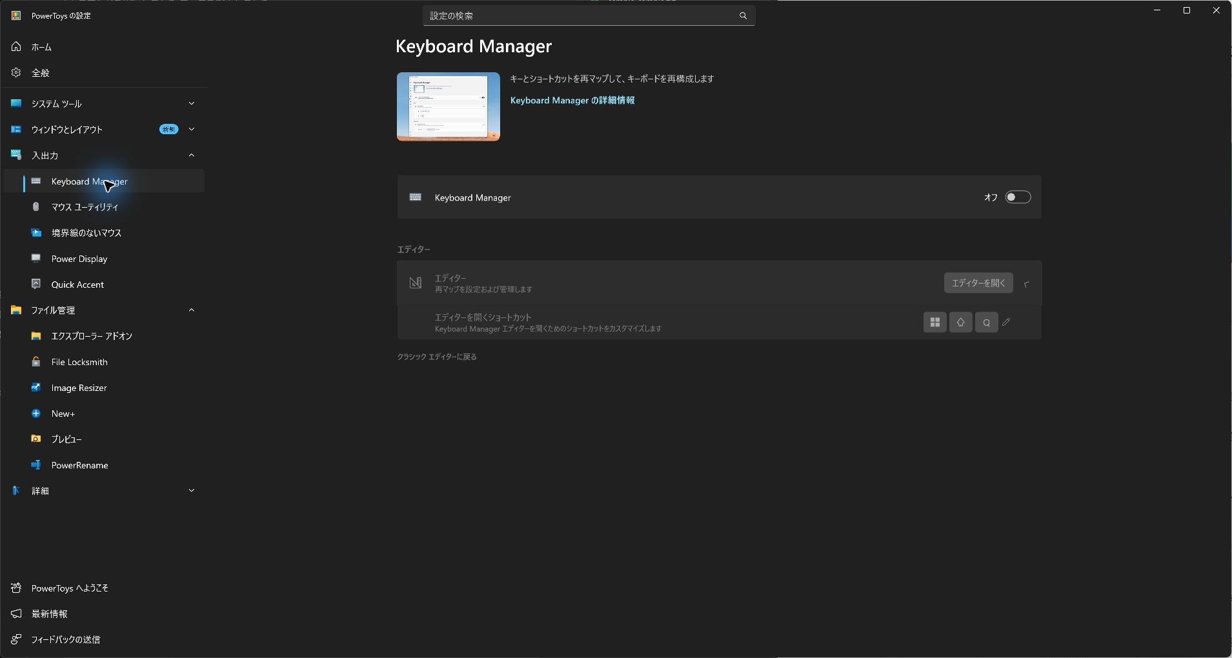1232x658 pixels.
Task: Click the Shift key in the shortcut
Action: pyautogui.click(x=961, y=322)
